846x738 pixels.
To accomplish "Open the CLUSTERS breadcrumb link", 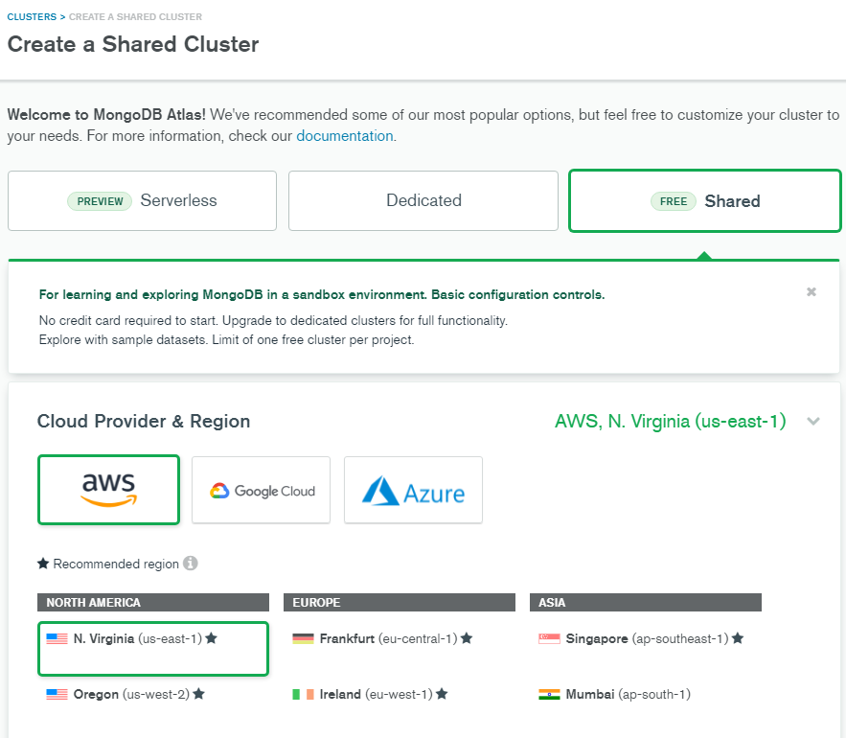I will (32, 16).
